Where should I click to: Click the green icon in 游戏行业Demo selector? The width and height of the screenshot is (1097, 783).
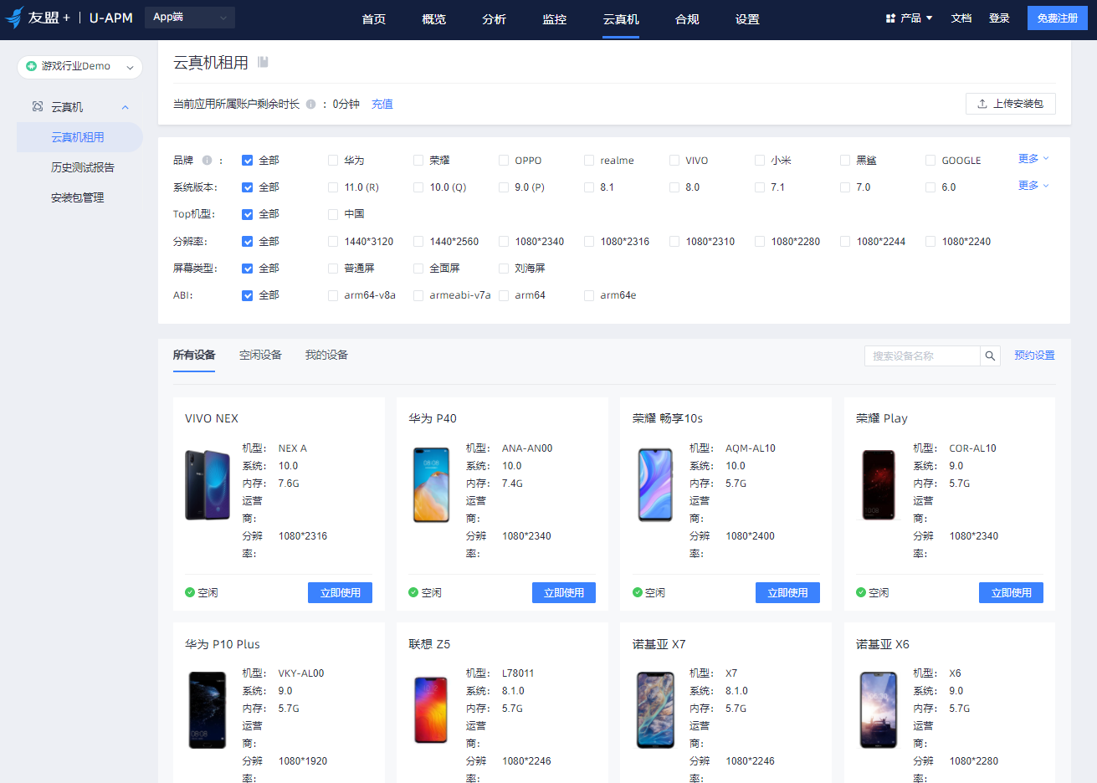pos(31,66)
